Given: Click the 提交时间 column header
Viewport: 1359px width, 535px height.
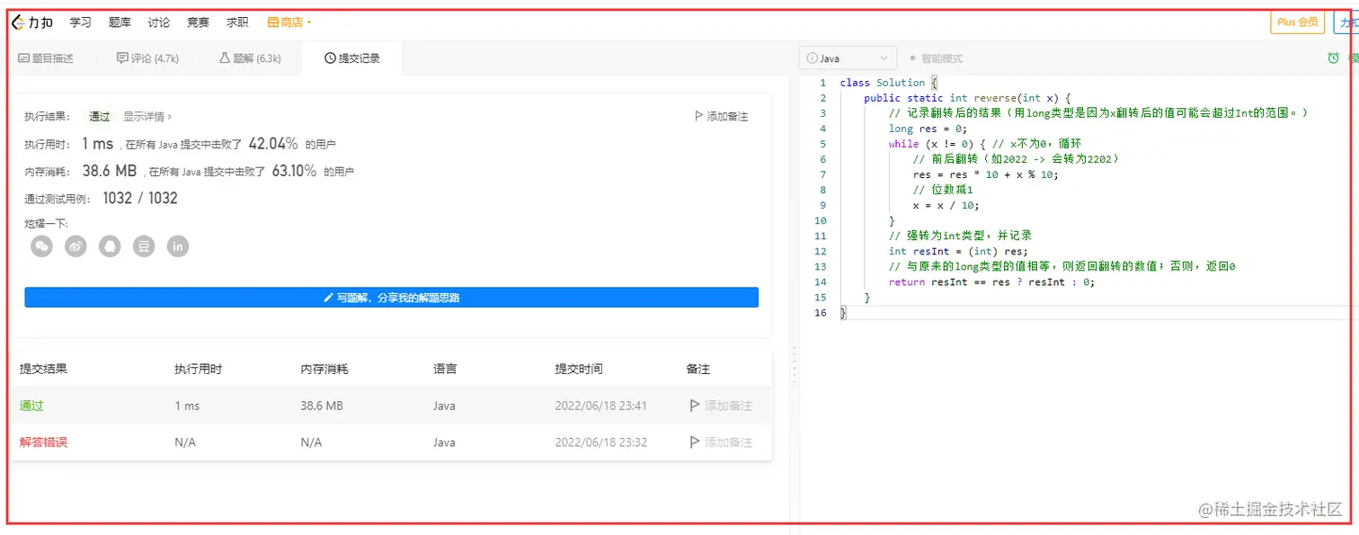Looking at the screenshot, I should (579, 369).
